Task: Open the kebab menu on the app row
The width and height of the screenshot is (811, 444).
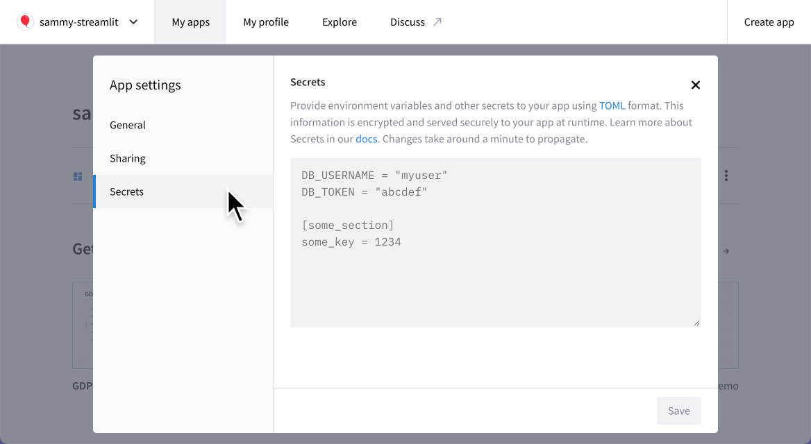Action: click(x=726, y=176)
